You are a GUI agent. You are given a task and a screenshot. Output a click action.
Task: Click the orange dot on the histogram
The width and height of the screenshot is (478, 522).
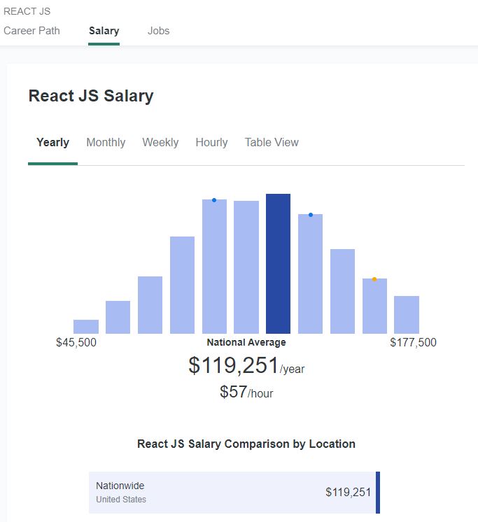[374, 279]
